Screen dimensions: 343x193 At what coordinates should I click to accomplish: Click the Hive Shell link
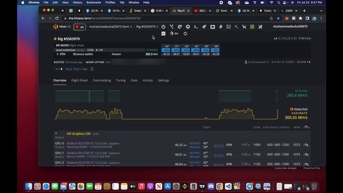[73, 69]
